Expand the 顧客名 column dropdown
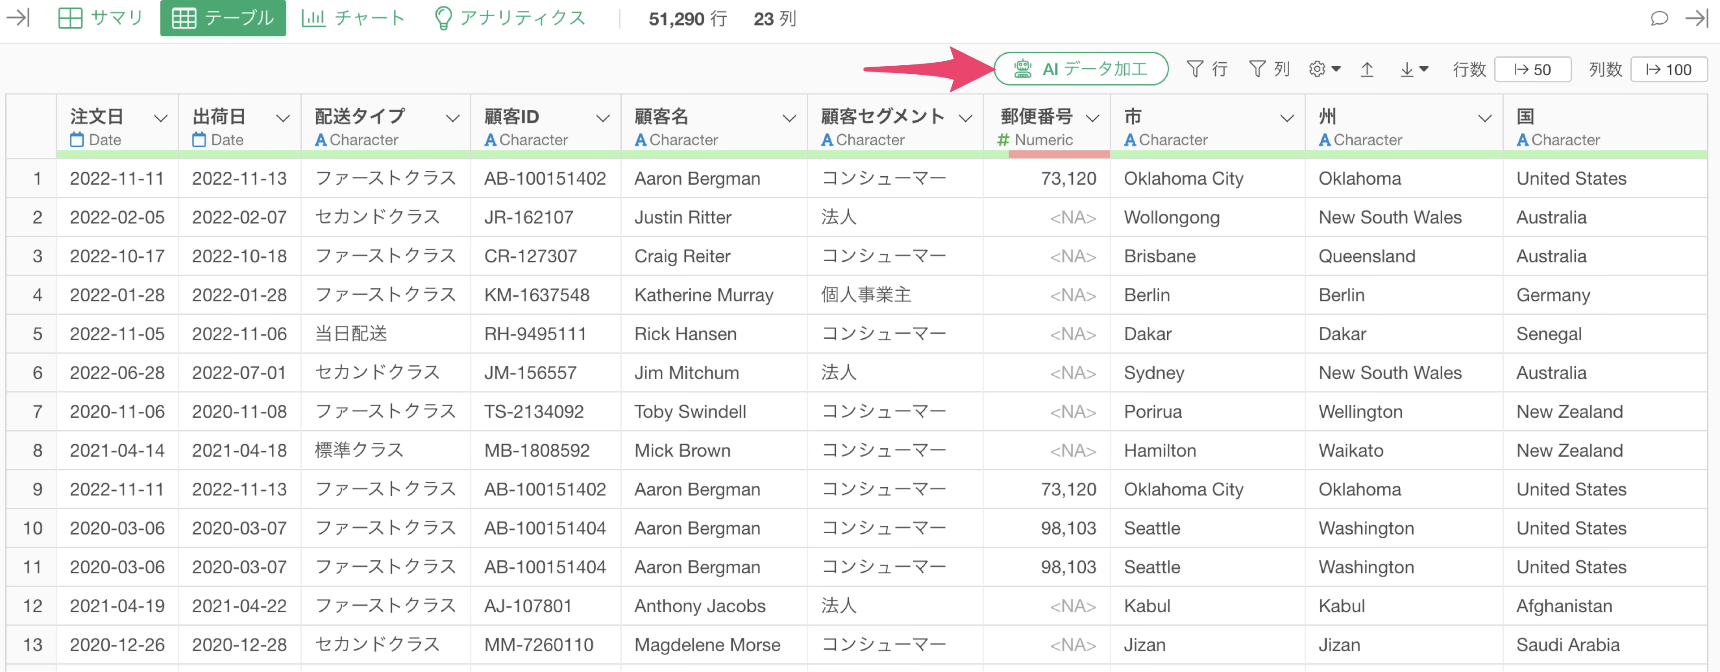This screenshot has height=672, width=1720. click(x=788, y=119)
